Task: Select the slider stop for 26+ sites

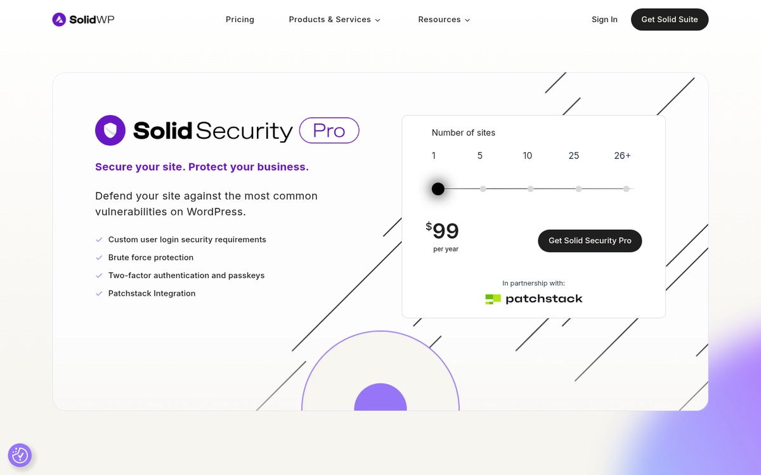Action: (626, 188)
